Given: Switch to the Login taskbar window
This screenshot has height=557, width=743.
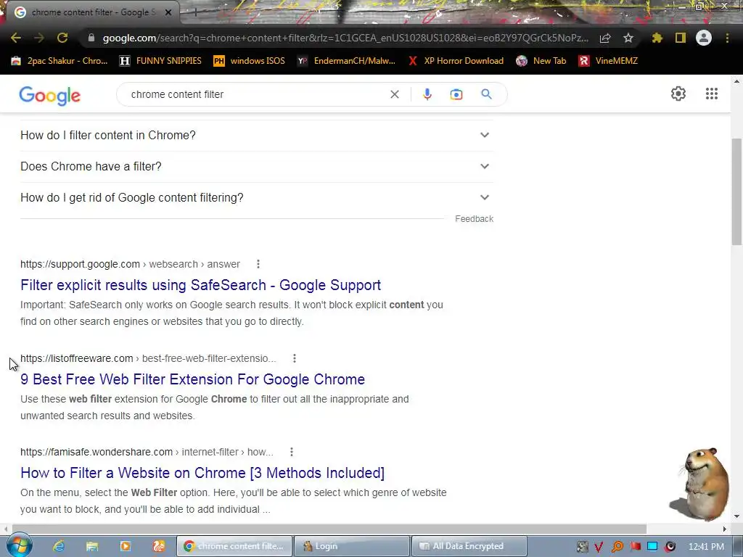Looking at the screenshot, I should (352, 546).
